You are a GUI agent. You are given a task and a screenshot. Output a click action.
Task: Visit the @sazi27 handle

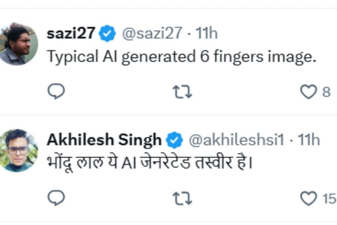(x=152, y=34)
